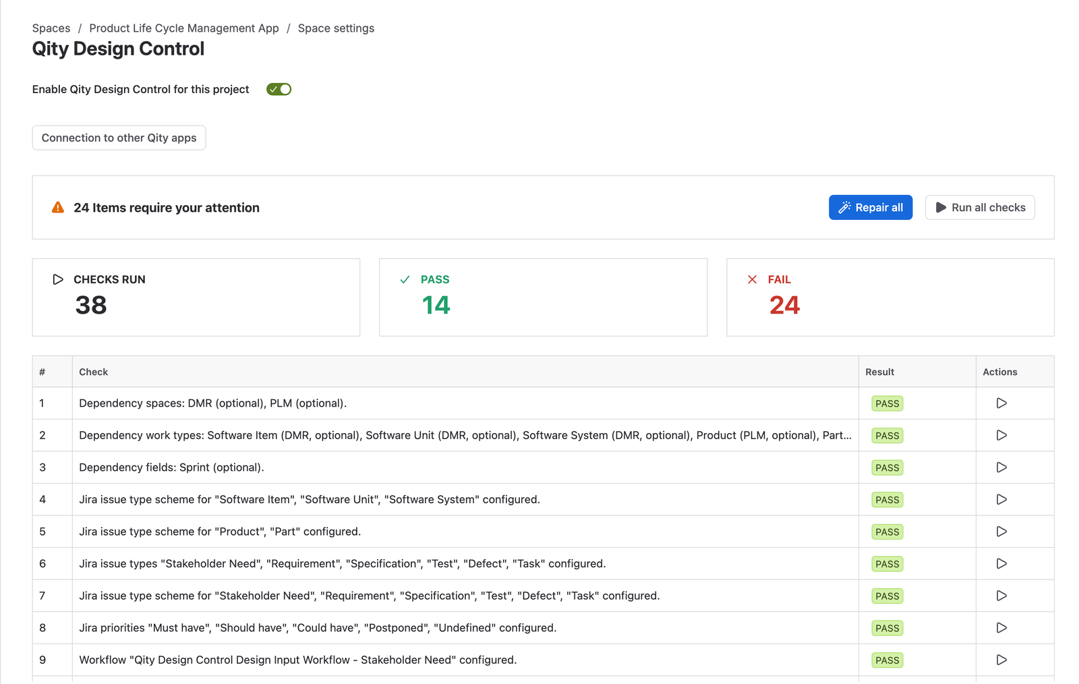The height and width of the screenshot is (684, 1079).
Task: Select text 'Dependency fields: Sprint (optional).'
Action: 171,467
